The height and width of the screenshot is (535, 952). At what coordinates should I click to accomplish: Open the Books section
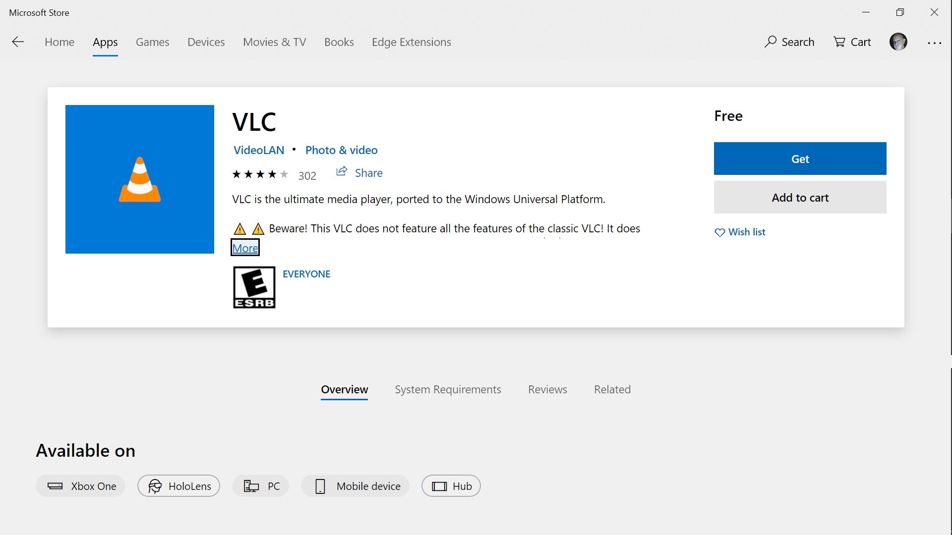pos(339,42)
